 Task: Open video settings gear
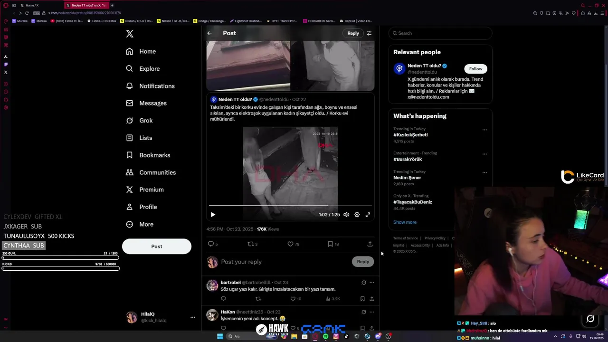357,215
